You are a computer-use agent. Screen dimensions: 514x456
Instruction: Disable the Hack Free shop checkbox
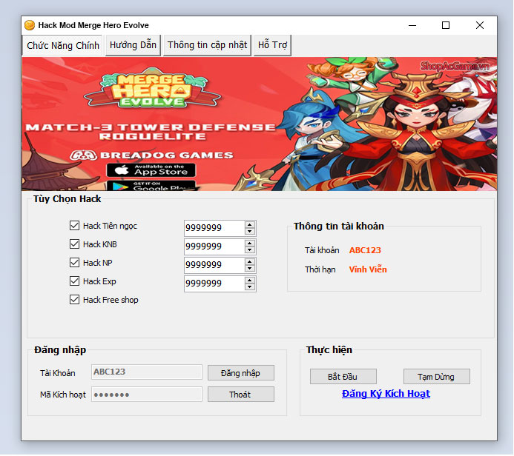[74, 300]
